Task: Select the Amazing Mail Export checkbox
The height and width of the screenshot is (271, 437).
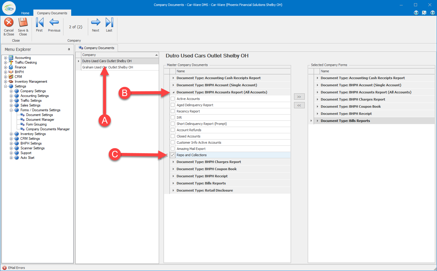Action: [x=172, y=149]
